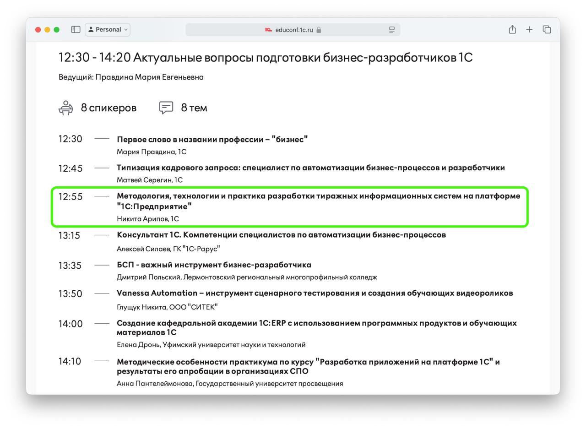Open talk "Создание кафедральной академии 1C:ERP"
This screenshot has width=586, height=429.
point(317,327)
